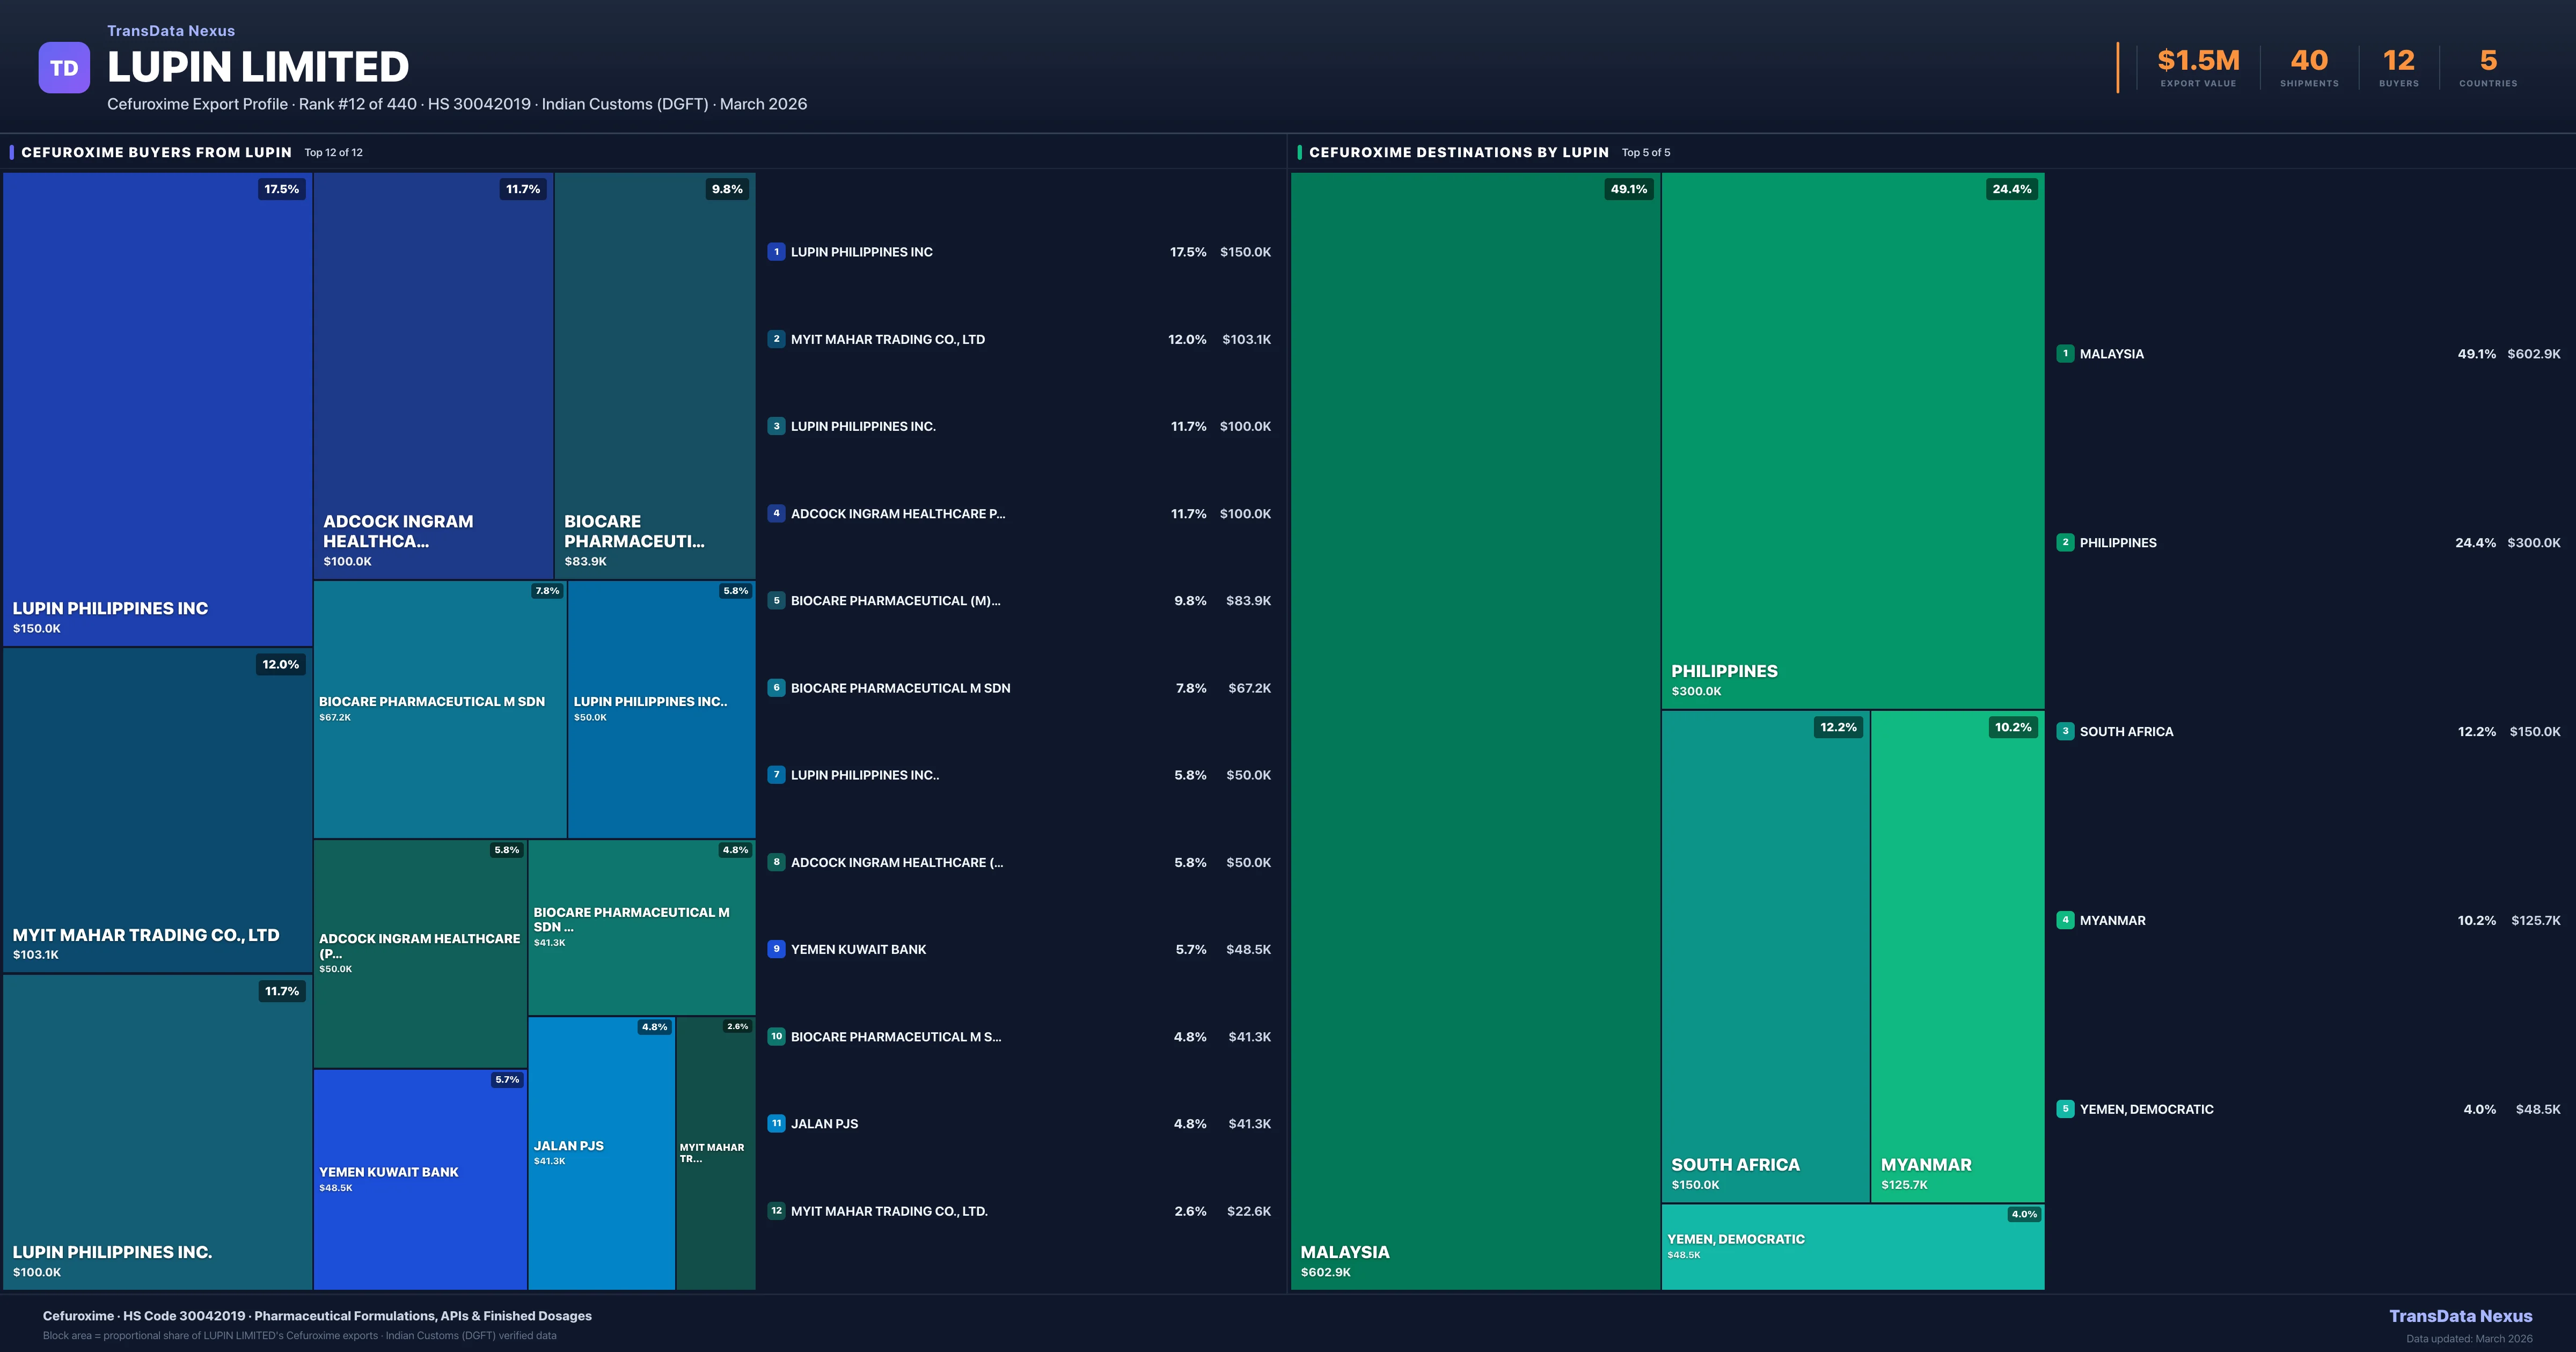Select the rank 1 badge next to MALAYSIA
This screenshot has height=1352, width=2576.
pyautogui.click(x=2066, y=353)
